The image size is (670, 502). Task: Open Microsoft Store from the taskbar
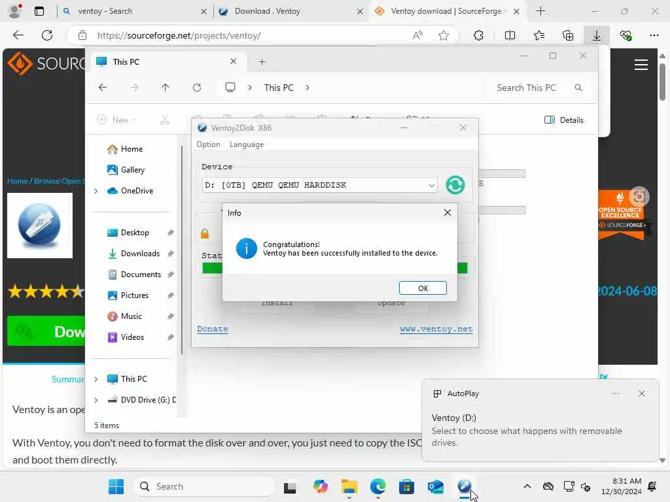tap(406, 486)
